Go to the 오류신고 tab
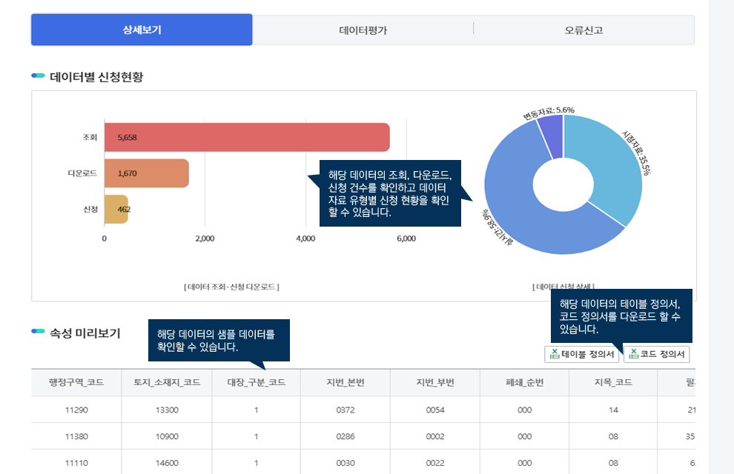Viewport: 734px width, 474px height. (x=583, y=30)
